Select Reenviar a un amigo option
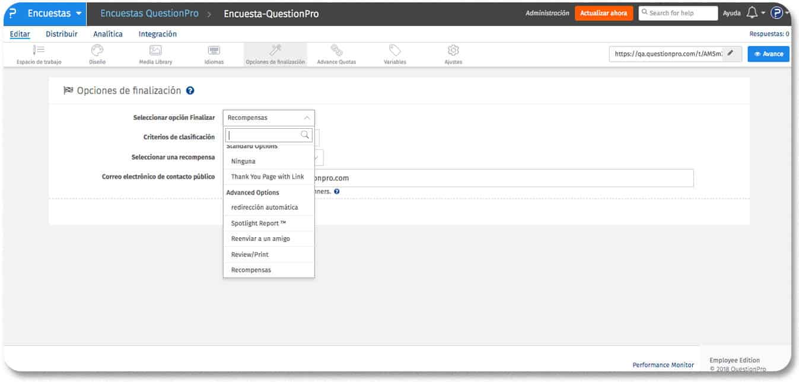 point(269,238)
